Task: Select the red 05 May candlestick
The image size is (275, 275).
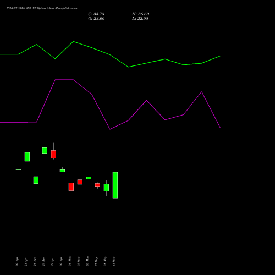Action: [80, 182]
